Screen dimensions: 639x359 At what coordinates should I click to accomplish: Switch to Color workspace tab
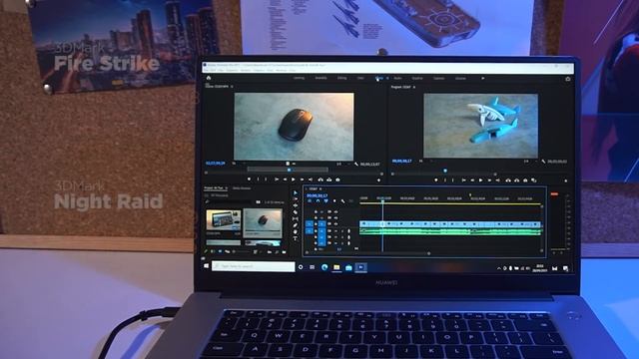pos(360,78)
